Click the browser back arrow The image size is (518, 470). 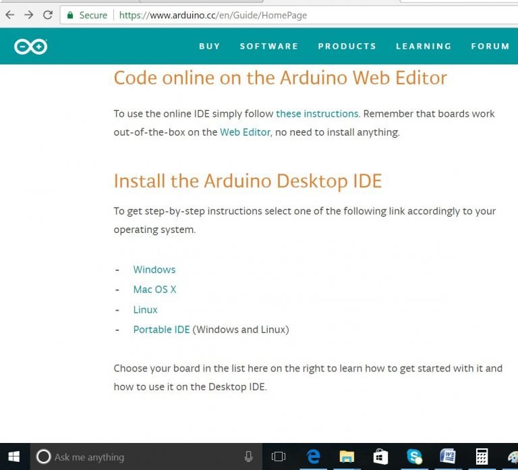pyautogui.click(x=9, y=14)
